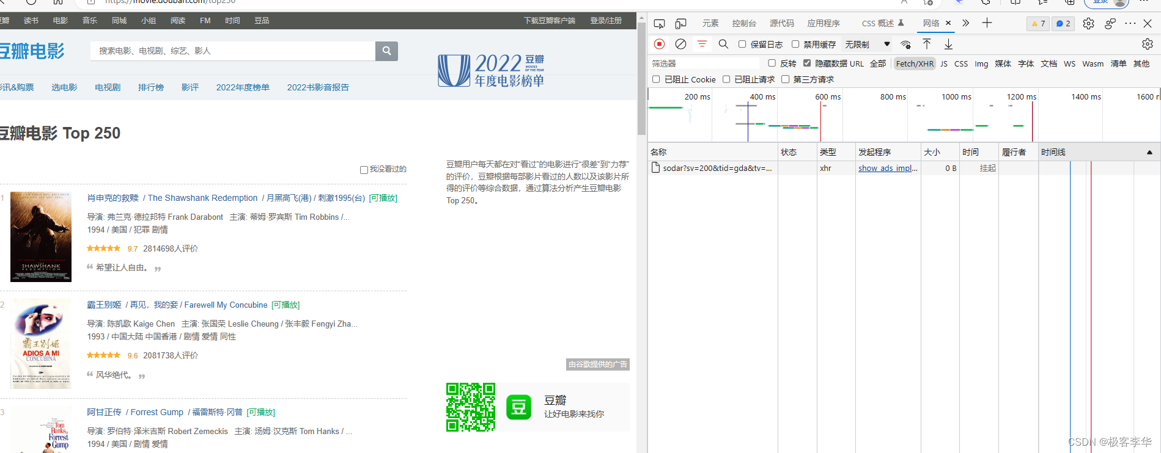Sort by 时间线 column arrow
Viewport: 1161px width, 453px height.
(x=1149, y=152)
